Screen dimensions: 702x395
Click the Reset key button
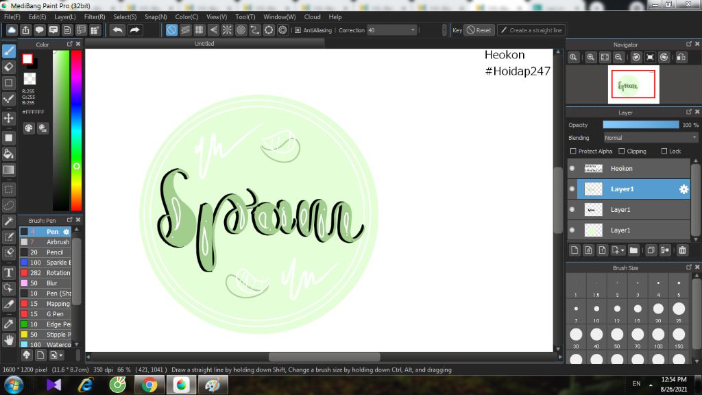click(x=479, y=30)
